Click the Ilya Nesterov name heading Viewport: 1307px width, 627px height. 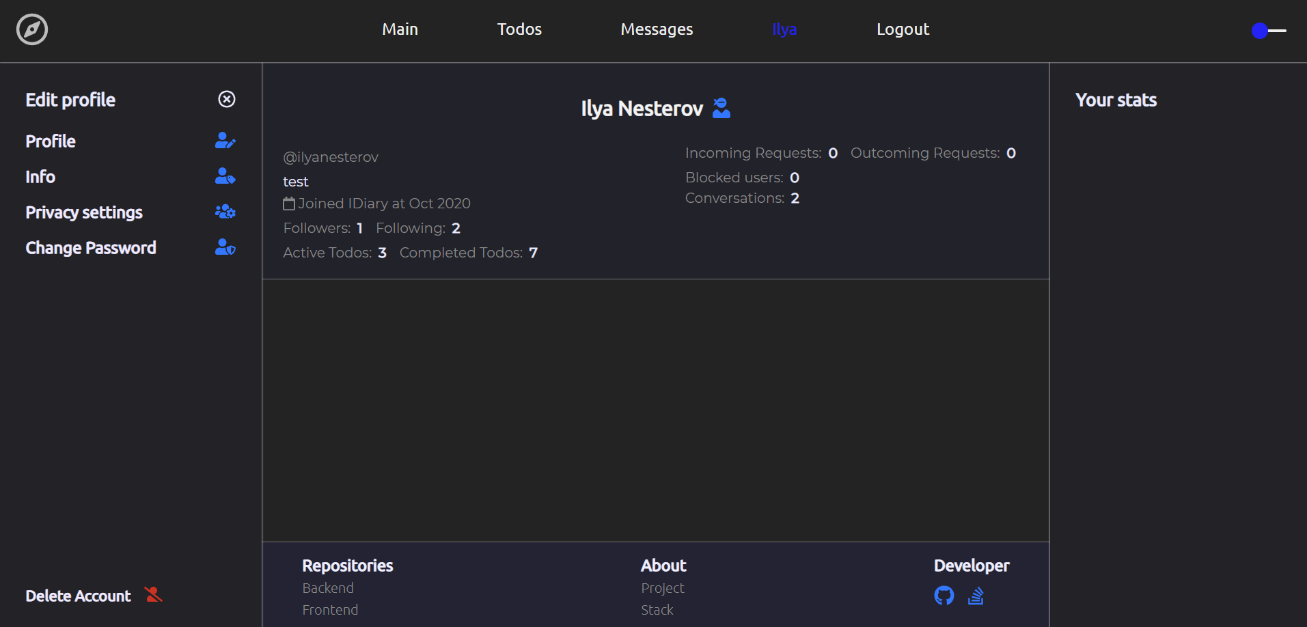pos(642,109)
